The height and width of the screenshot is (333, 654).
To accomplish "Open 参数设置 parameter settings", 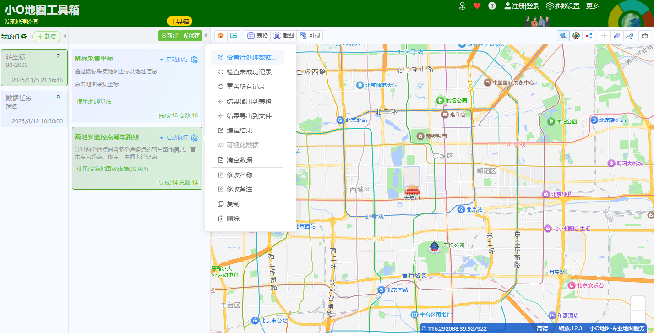I will pos(563,6).
